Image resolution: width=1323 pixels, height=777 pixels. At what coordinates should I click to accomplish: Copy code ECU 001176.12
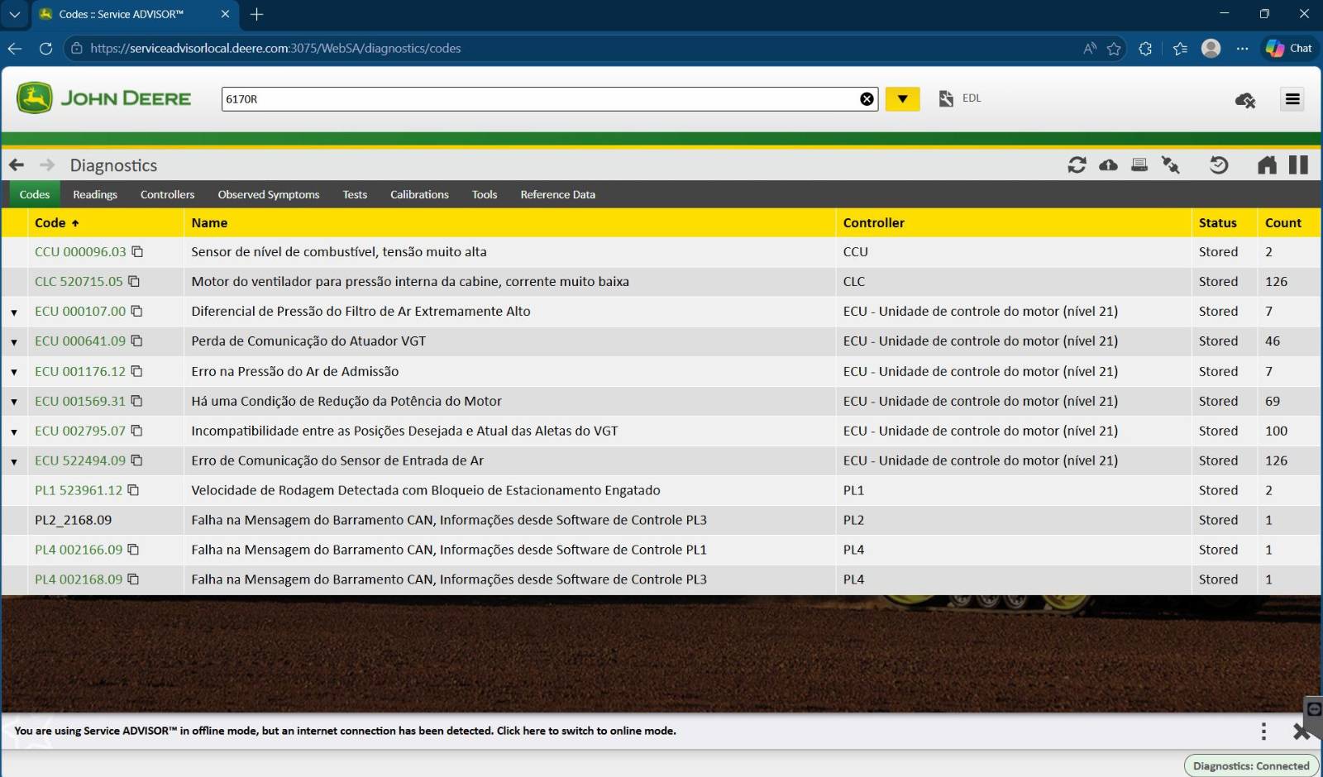[x=137, y=371]
